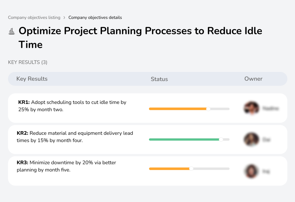Click the KR1 orange progress slider handle

pyautogui.click(x=208, y=109)
